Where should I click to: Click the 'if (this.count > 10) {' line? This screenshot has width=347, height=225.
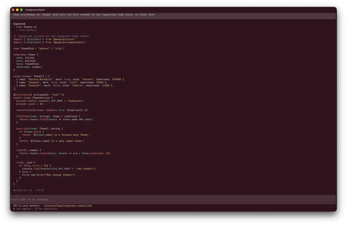(x=35, y=166)
